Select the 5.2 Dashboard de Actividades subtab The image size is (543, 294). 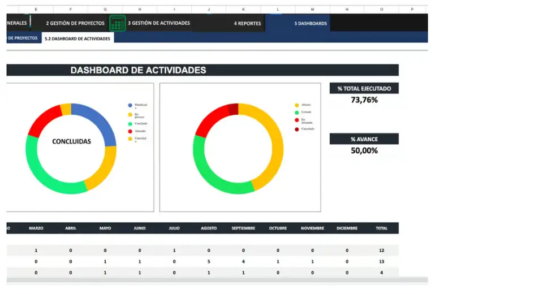coord(77,38)
